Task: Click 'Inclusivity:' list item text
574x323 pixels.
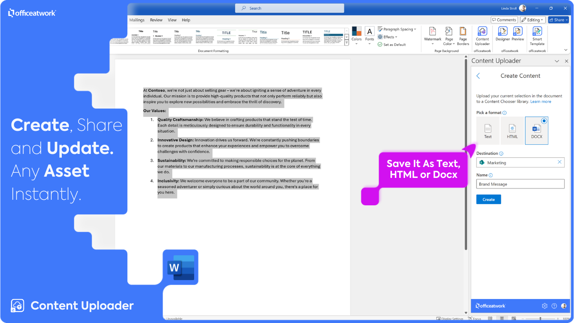Action: tap(168, 180)
